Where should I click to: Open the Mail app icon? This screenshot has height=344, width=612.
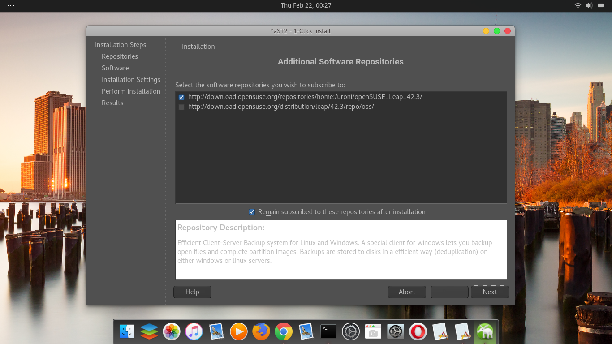217,331
